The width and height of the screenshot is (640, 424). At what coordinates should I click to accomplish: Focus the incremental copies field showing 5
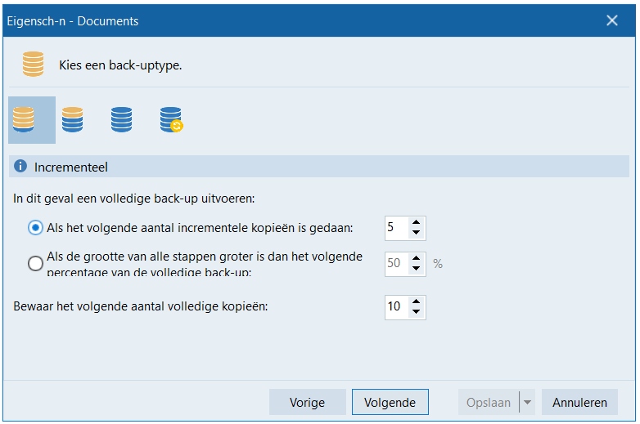[x=395, y=228]
